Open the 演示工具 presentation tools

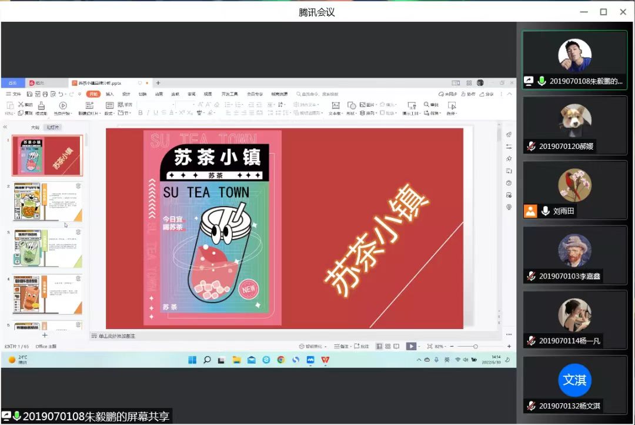[x=412, y=106]
